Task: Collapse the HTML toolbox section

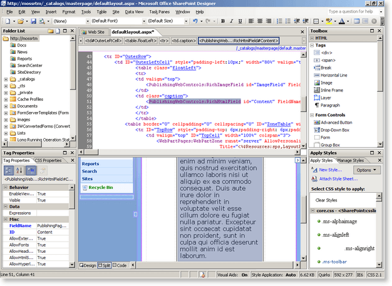Action: (x=312, y=38)
